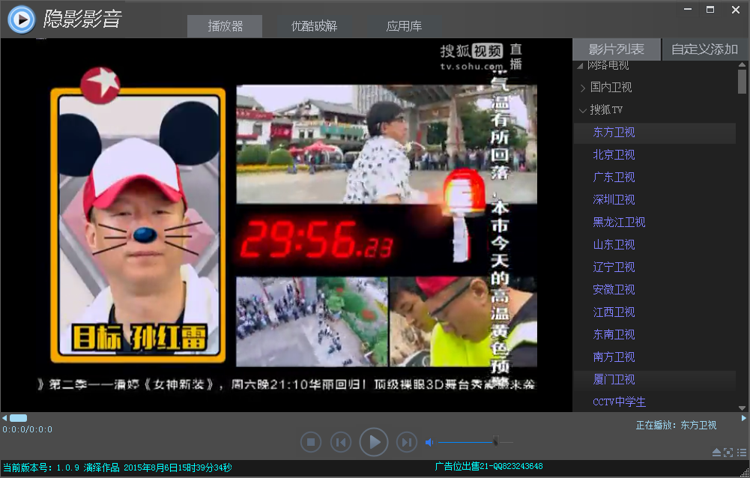Screen dimensions: 750x478
Task: Click the channel list scroll-down arrow
Action: [x=743, y=408]
